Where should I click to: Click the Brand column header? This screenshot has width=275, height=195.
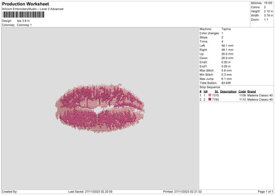click(252, 91)
